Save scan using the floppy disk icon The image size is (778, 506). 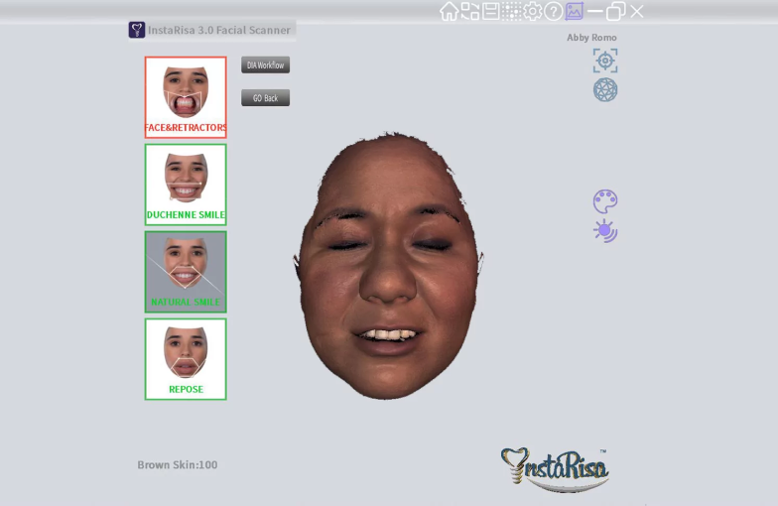click(490, 12)
